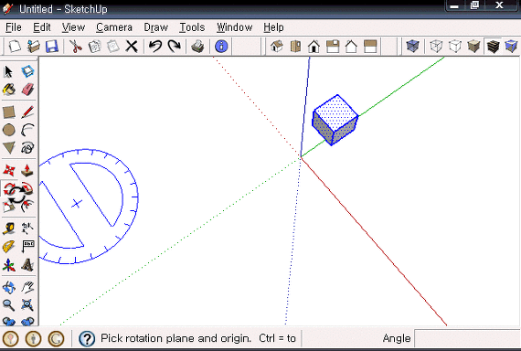Set Shaded with Textures style
Screen dimensions: 521x351
coord(493,47)
